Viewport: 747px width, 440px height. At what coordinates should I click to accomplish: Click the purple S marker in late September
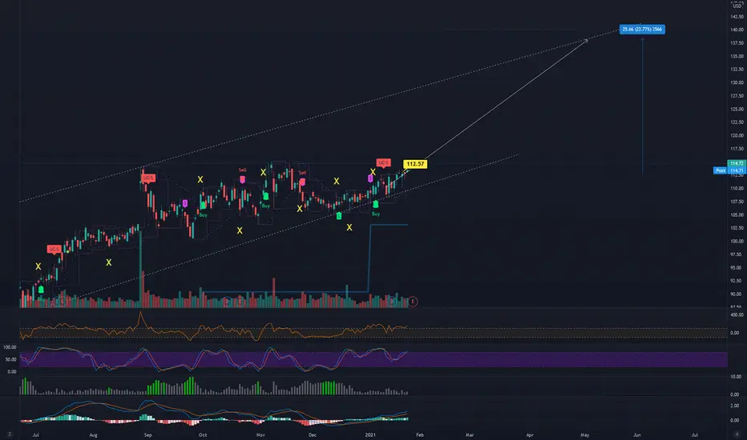(x=185, y=203)
